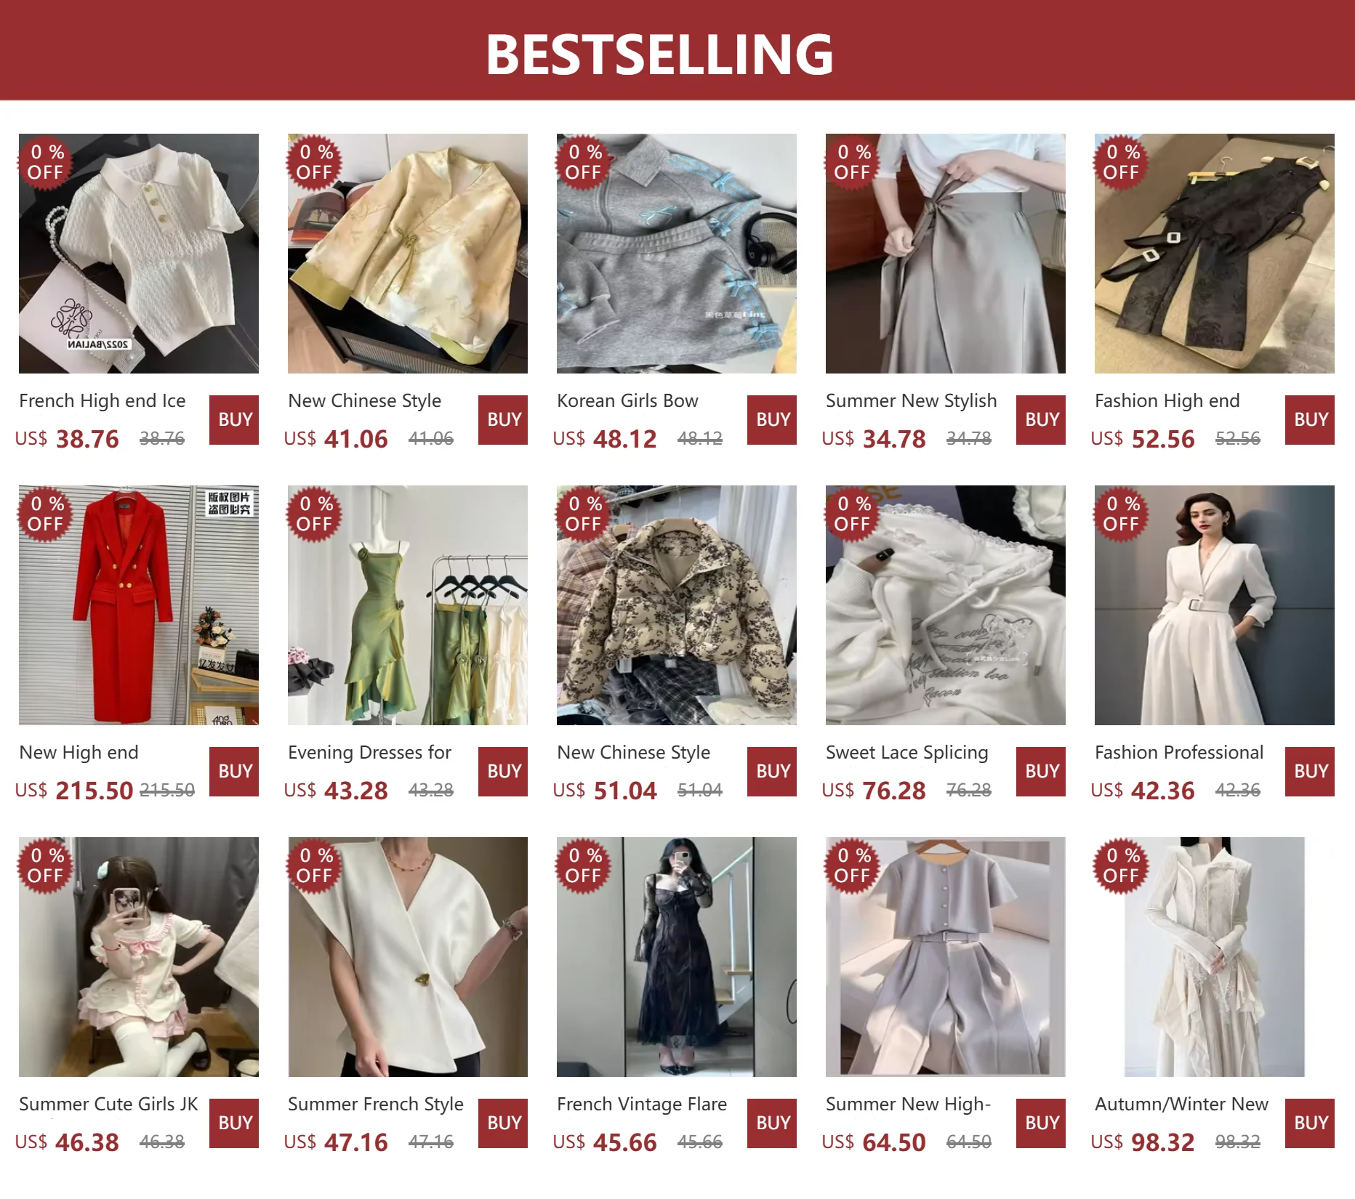Open the French High end Ice knit top image
This screenshot has height=1199, width=1355.
coord(139,254)
